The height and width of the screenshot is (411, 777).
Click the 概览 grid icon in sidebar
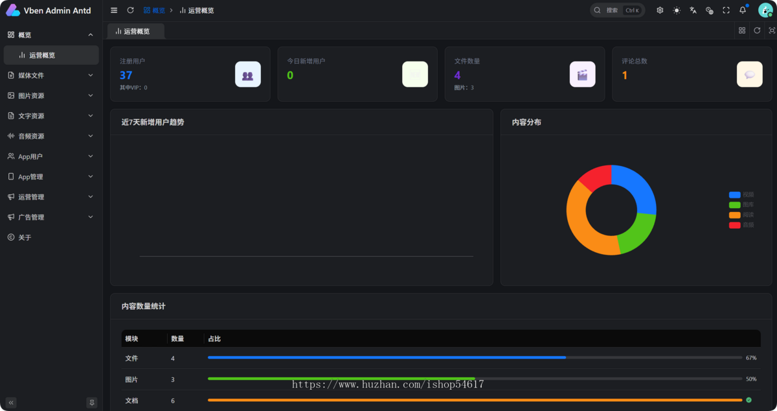(11, 35)
